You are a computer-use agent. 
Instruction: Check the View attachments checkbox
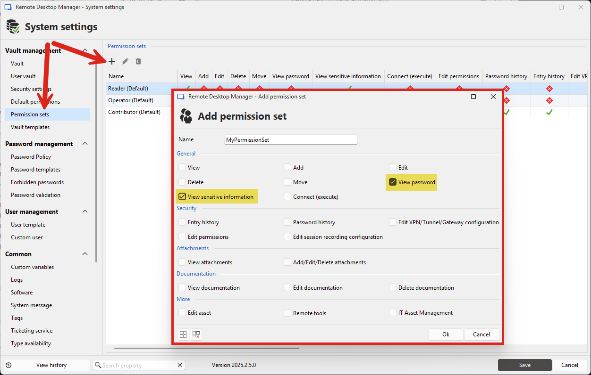[182, 262]
